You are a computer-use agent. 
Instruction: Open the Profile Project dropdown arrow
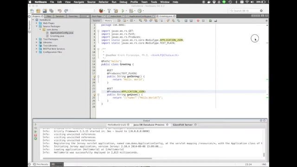pos(143,11)
